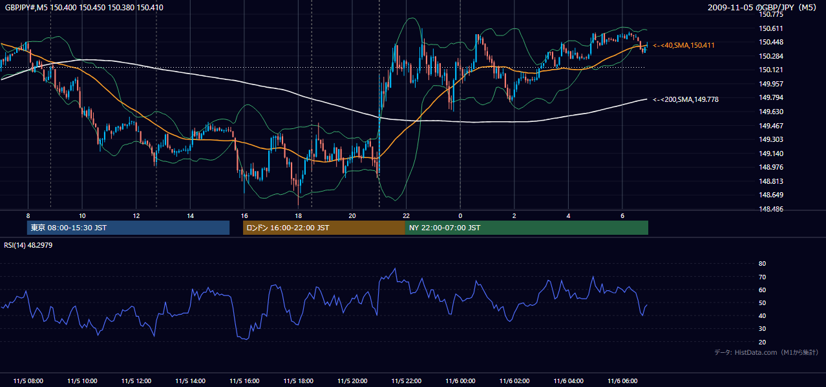Click price axis label 148.649
This screenshot has width=826, height=387.
770,195
